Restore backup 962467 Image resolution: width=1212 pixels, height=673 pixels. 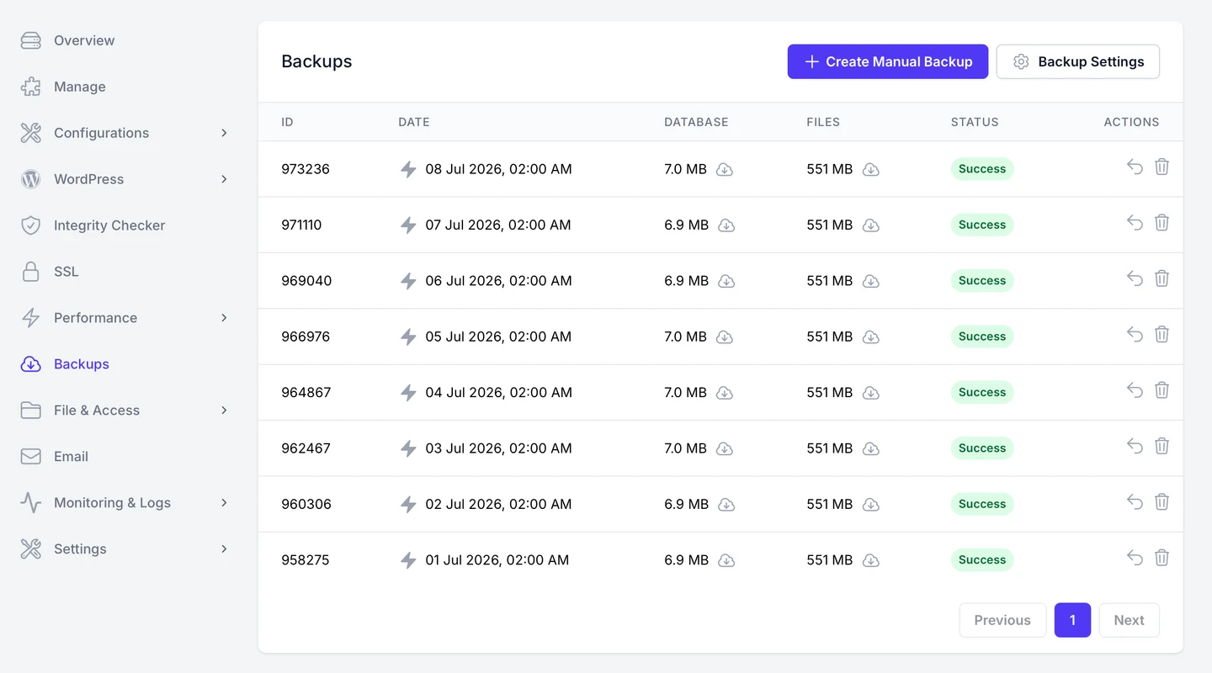[1135, 446]
